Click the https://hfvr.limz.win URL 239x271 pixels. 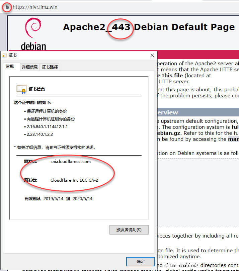(35, 7)
